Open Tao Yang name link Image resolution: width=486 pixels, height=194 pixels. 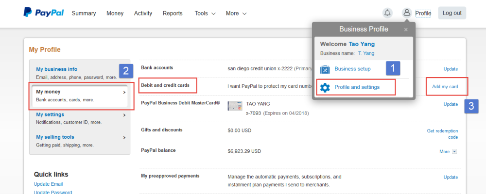coord(362,44)
